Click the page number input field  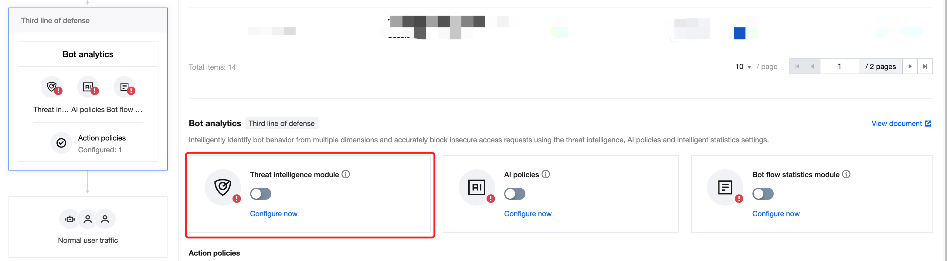pos(839,66)
